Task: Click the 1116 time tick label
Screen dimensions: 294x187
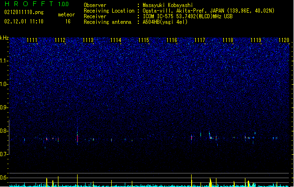Action: pos(172,40)
